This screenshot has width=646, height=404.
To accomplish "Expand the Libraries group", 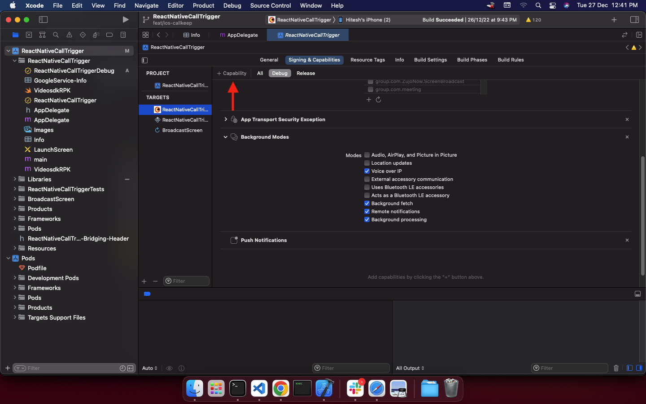I will point(15,179).
